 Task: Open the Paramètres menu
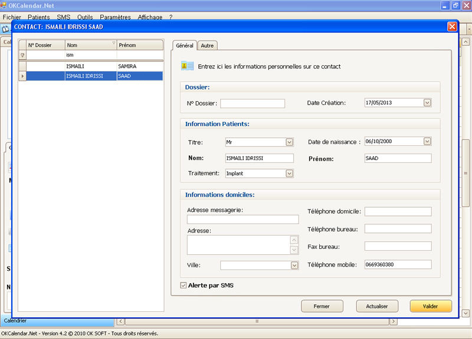click(115, 17)
